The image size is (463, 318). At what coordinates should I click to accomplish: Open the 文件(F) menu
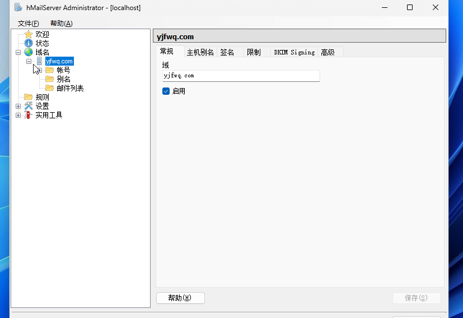(29, 24)
